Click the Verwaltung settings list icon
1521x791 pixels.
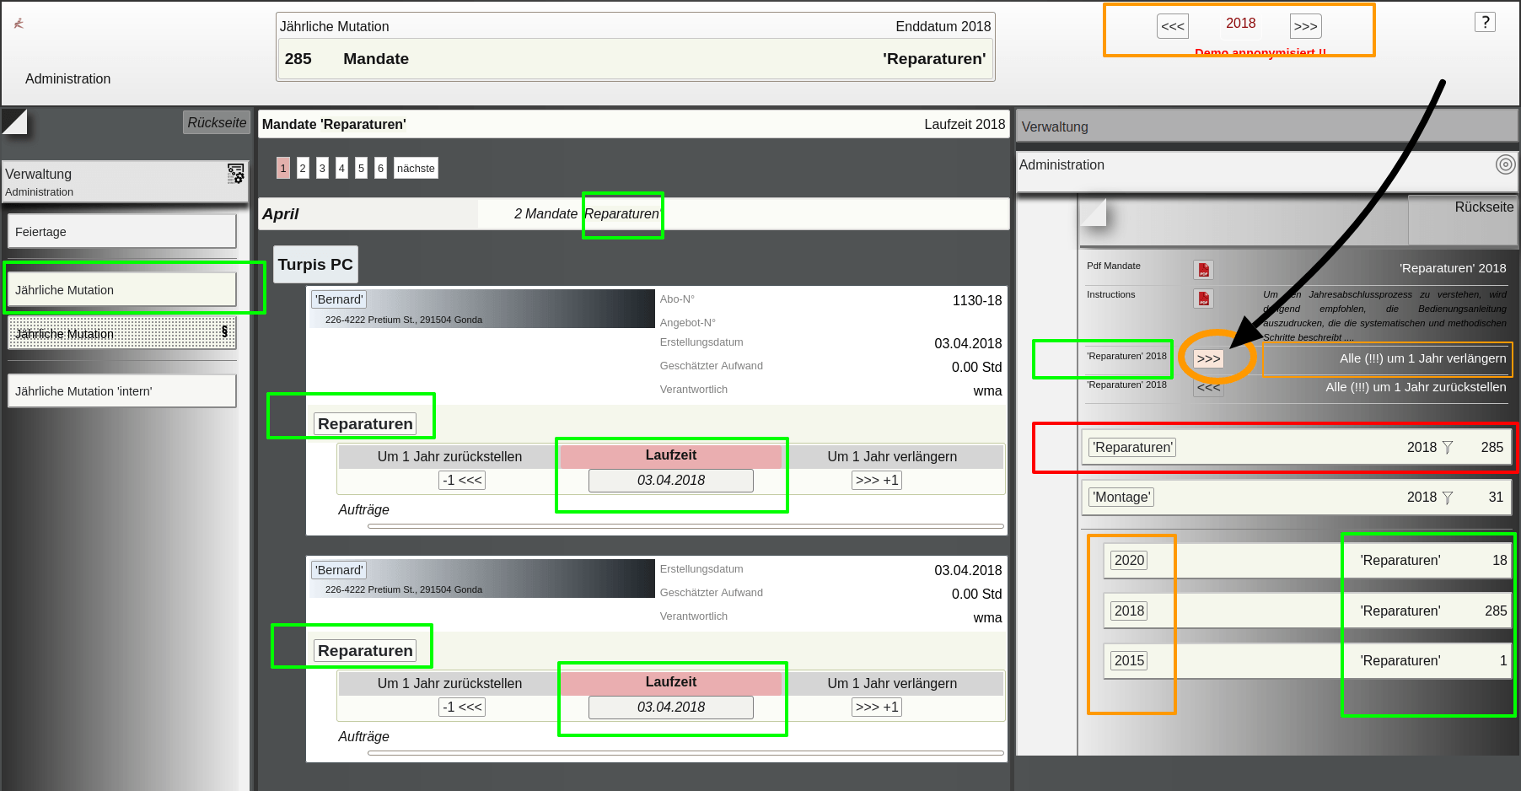pyautogui.click(x=235, y=174)
